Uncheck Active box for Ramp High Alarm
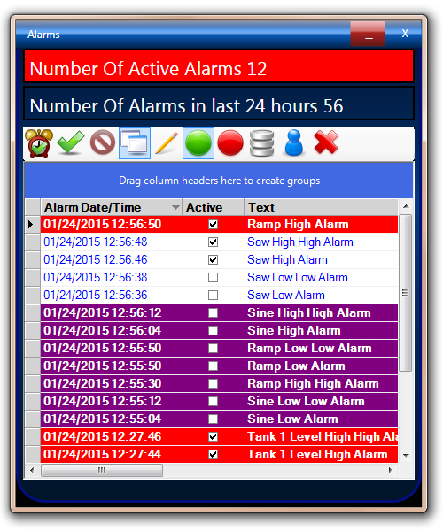This screenshot has width=443, height=531. click(213, 224)
